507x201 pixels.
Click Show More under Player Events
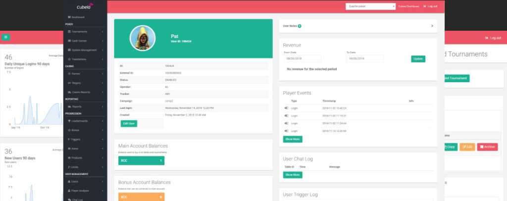point(293,139)
